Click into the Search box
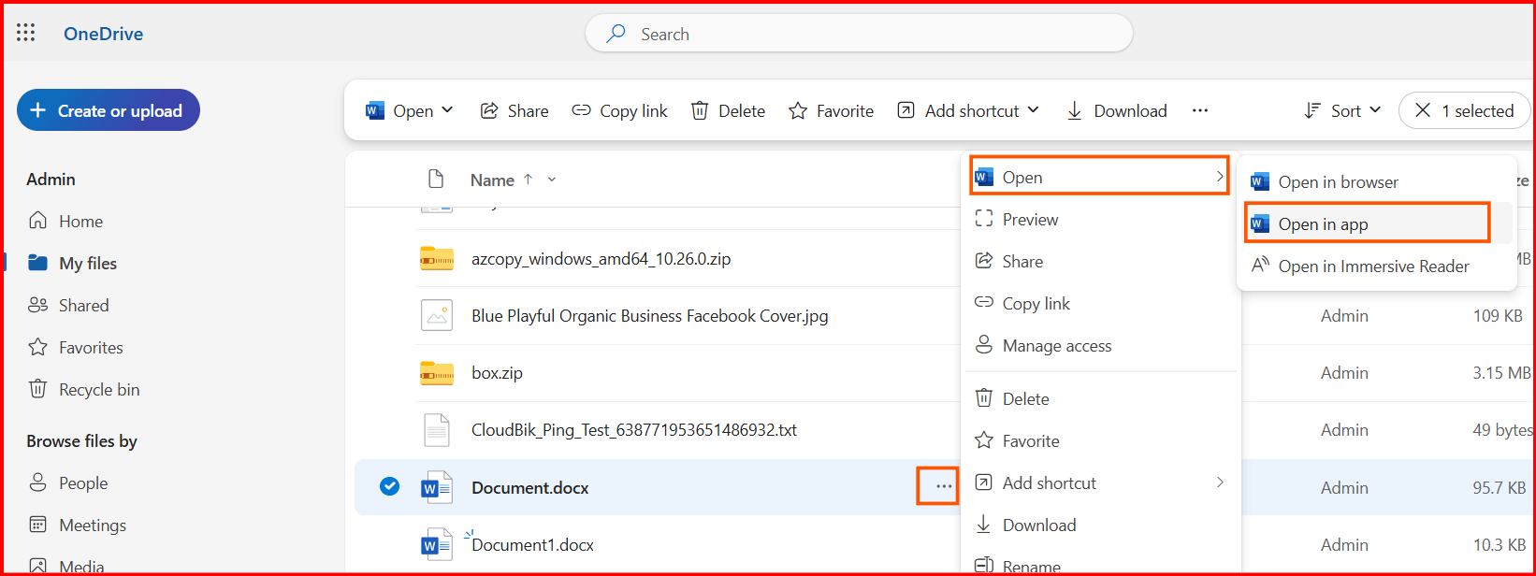This screenshot has height=576, width=1536. (859, 34)
